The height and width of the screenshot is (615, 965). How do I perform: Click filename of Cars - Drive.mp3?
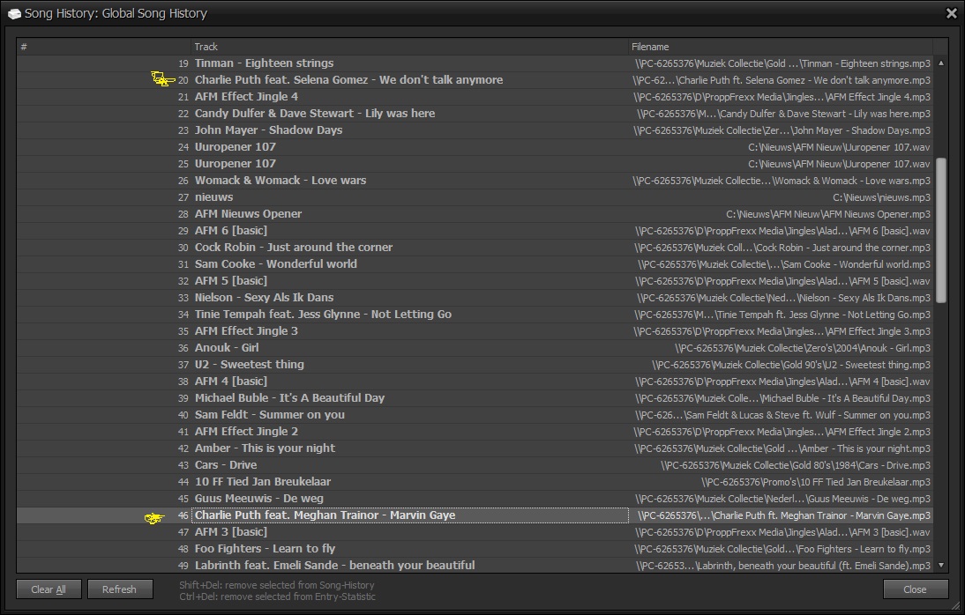(x=796, y=465)
